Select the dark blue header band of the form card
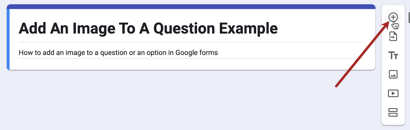 (191, 7)
